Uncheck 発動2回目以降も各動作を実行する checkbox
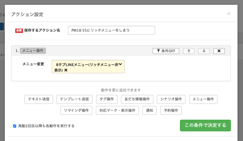 tap(15, 126)
